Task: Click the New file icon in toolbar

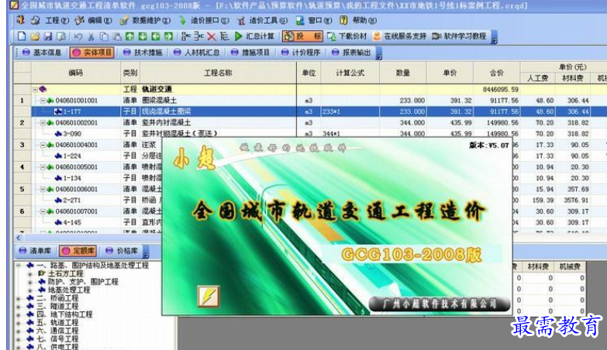Action: pos(22,36)
